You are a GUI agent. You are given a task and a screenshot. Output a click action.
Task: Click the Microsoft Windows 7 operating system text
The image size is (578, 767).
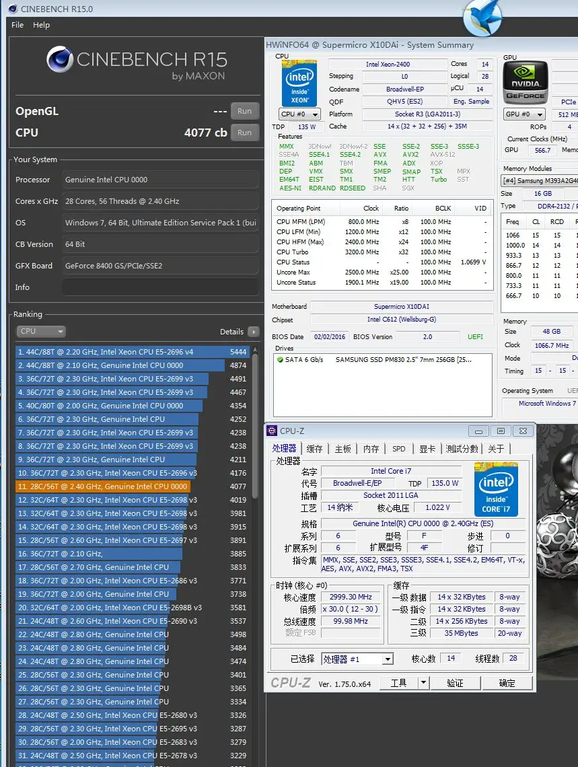pos(547,404)
